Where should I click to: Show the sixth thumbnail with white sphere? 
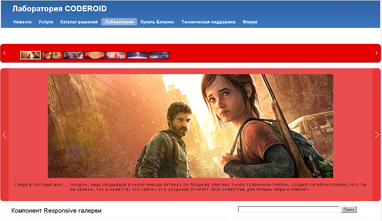tap(137, 55)
